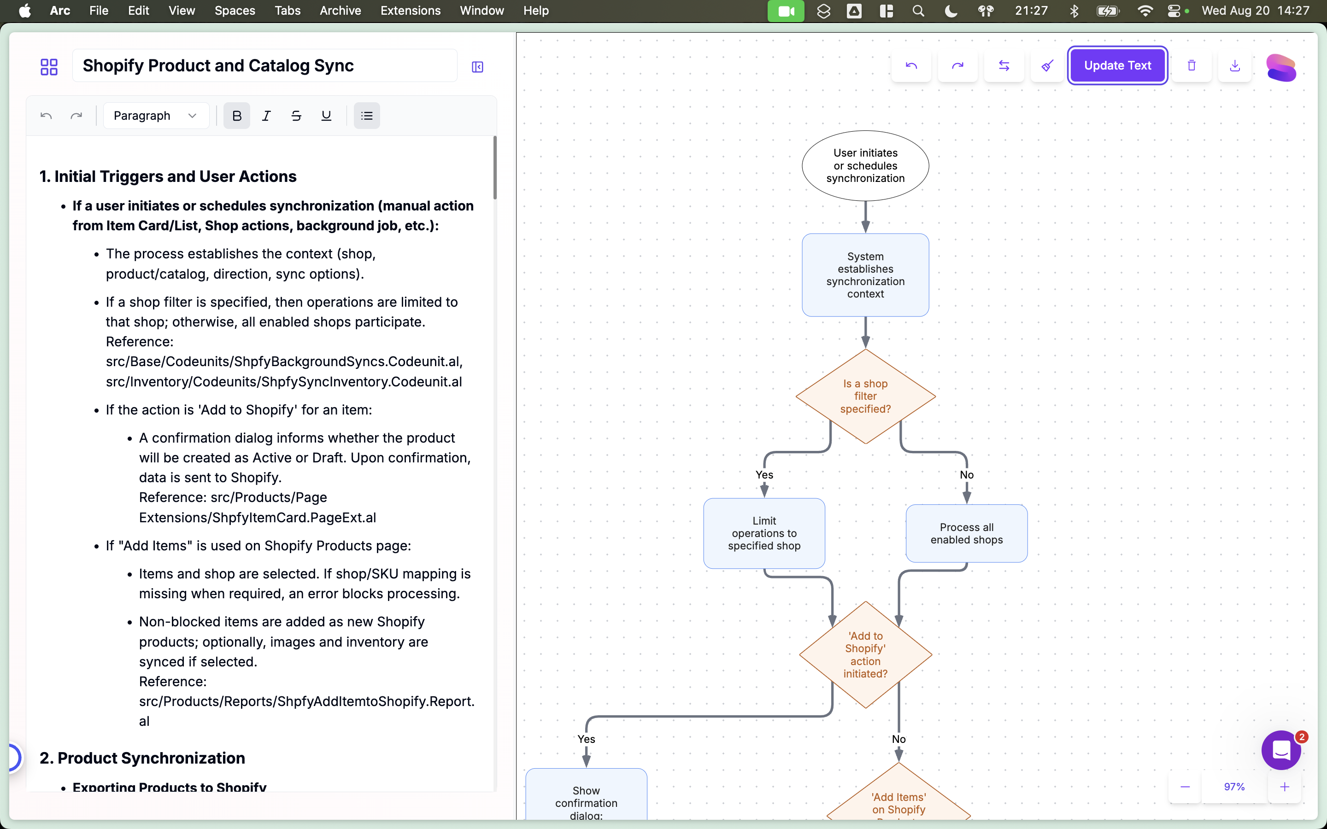Zoom in the canvas with plus

click(1284, 787)
